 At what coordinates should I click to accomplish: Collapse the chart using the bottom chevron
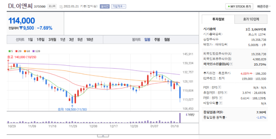103,136
